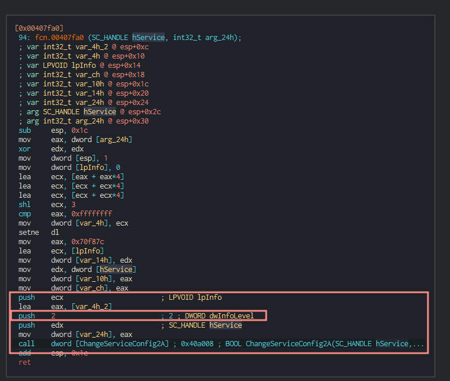Viewport: 450px width, 381px height.
Task: Select the 'lea ecx, [lpInfo]' instruction
Action: (61, 251)
